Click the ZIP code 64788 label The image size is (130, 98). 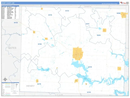click(40, 44)
